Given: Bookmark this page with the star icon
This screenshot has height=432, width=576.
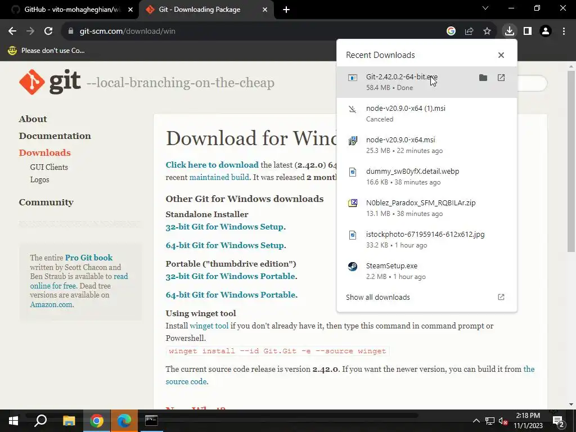Looking at the screenshot, I should [487, 31].
